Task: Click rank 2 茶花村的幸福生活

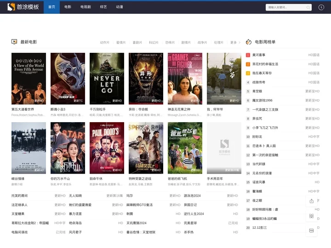Action: click(x=265, y=64)
